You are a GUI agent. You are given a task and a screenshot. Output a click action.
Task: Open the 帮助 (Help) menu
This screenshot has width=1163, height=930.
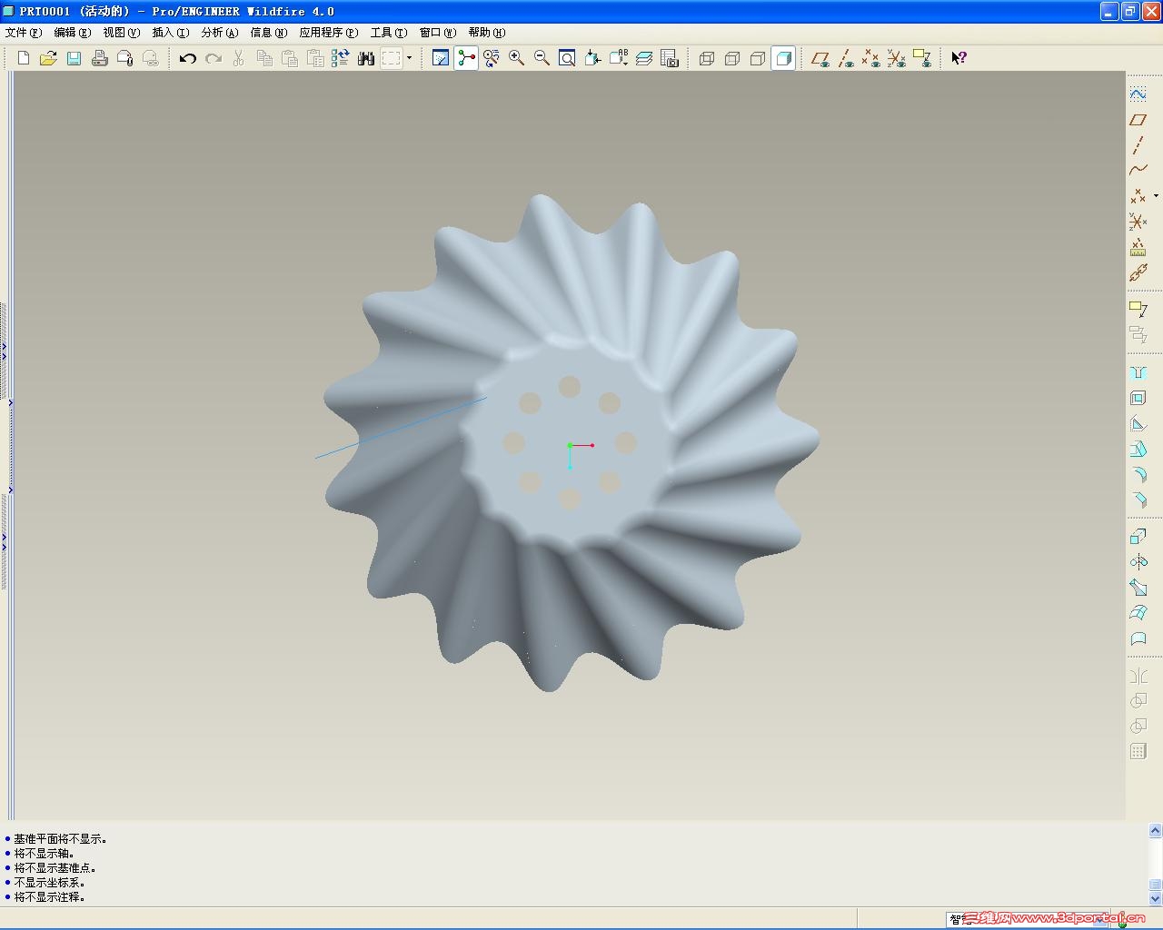pyautogui.click(x=487, y=33)
